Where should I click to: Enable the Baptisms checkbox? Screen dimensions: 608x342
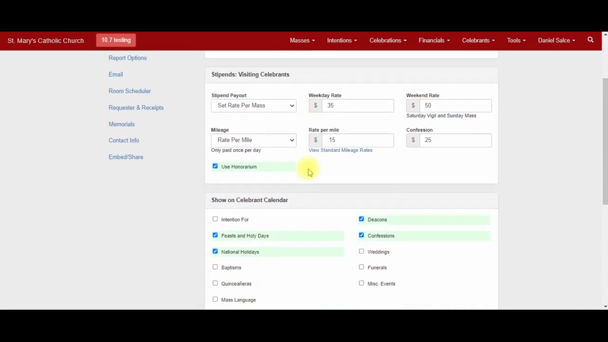click(215, 267)
